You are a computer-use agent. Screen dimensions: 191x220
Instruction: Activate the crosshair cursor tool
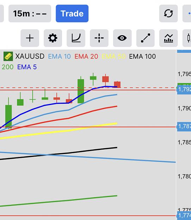pos(99,38)
